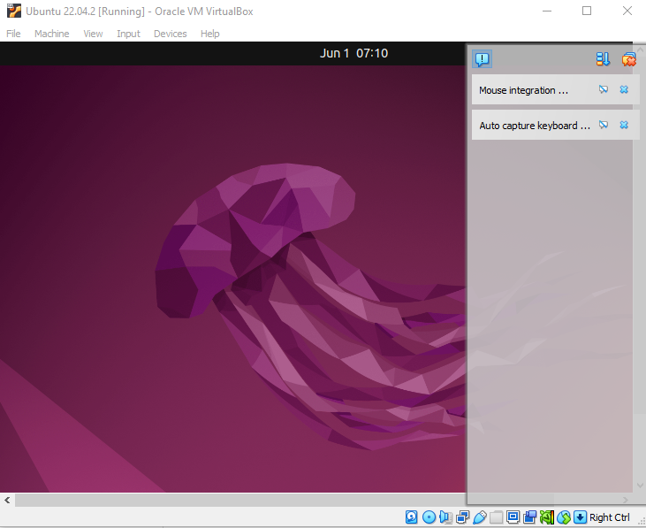Suppress the Auto capture keyboard notification
646x528 pixels.
604,125
